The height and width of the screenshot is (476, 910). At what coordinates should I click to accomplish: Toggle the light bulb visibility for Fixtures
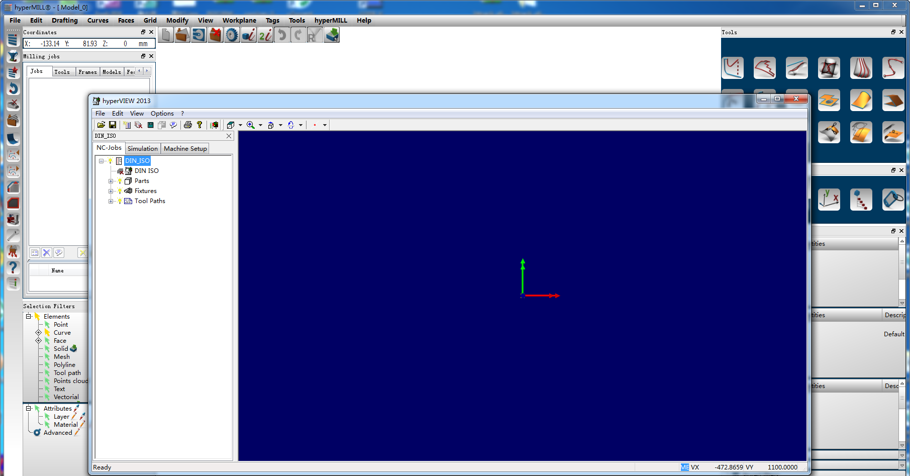(120, 191)
